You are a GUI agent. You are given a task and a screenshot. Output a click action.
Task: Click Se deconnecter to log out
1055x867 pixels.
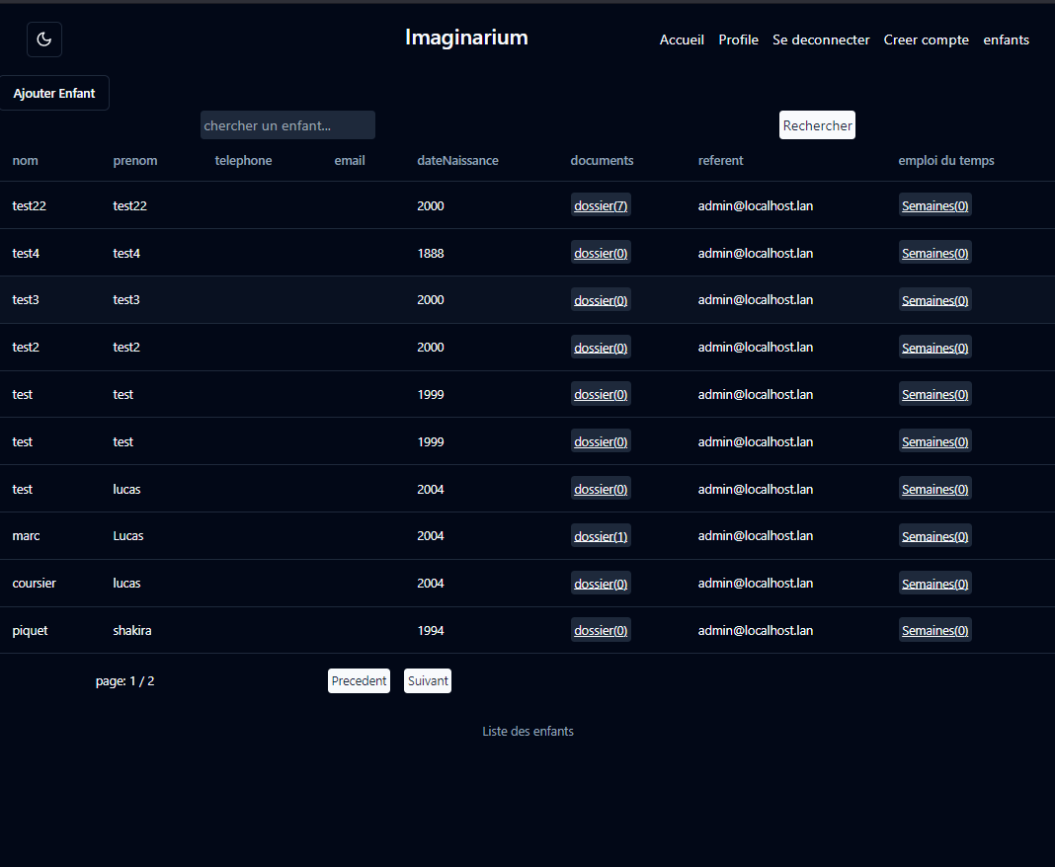(821, 40)
